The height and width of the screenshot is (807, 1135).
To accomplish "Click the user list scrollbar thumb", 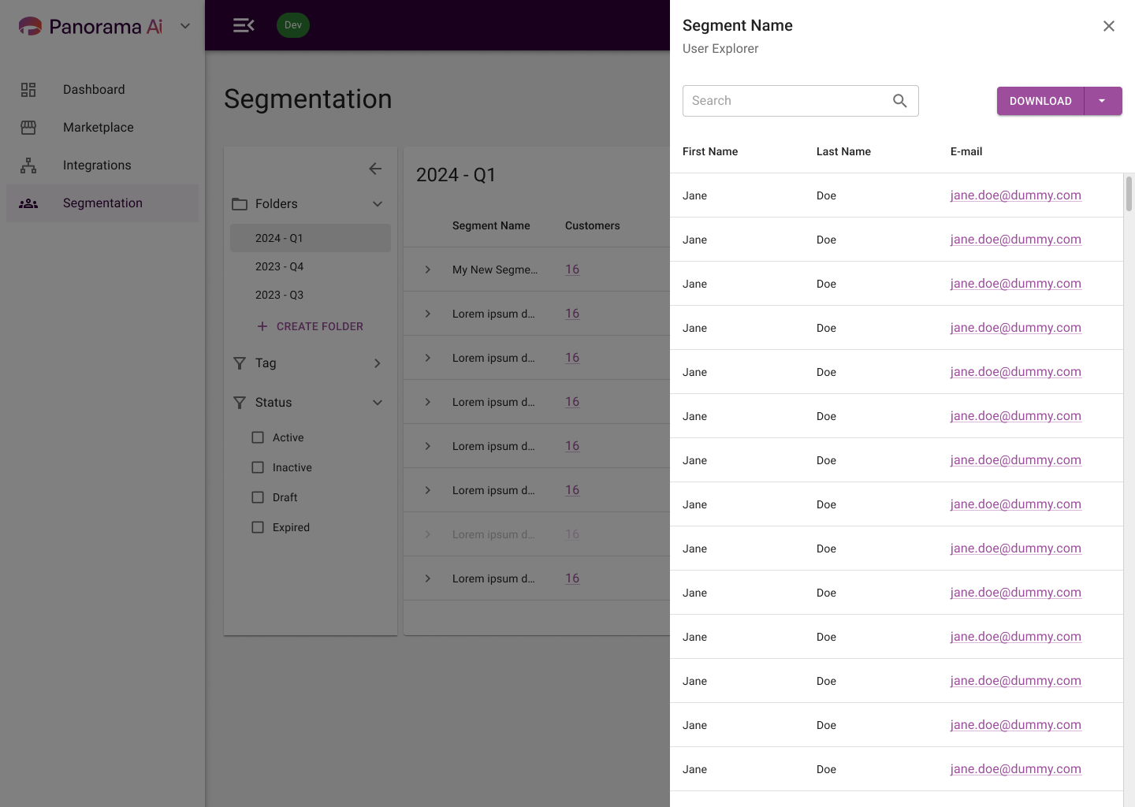I will 1129,194.
